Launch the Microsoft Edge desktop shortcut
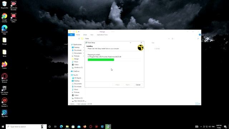 [x=4, y=30]
